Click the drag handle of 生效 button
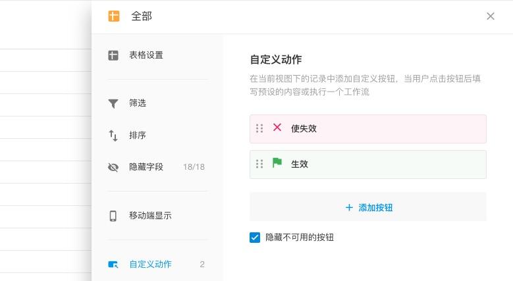 point(259,164)
